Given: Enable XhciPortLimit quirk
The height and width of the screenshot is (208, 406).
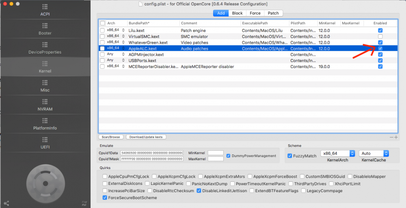Looking at the screenshot, I should [331, 184].
